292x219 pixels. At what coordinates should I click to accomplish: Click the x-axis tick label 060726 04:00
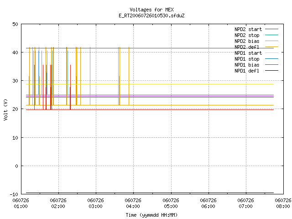[133, 203]
